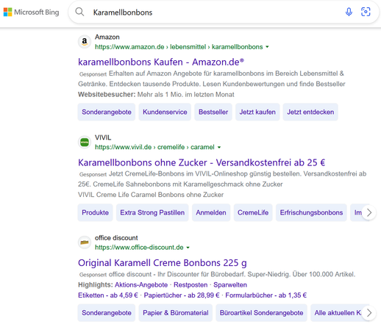Screen dimensions: 381x327
Task: Open 'Formularbücher - ab 1,35 €' link
Action: click(266, 295)
